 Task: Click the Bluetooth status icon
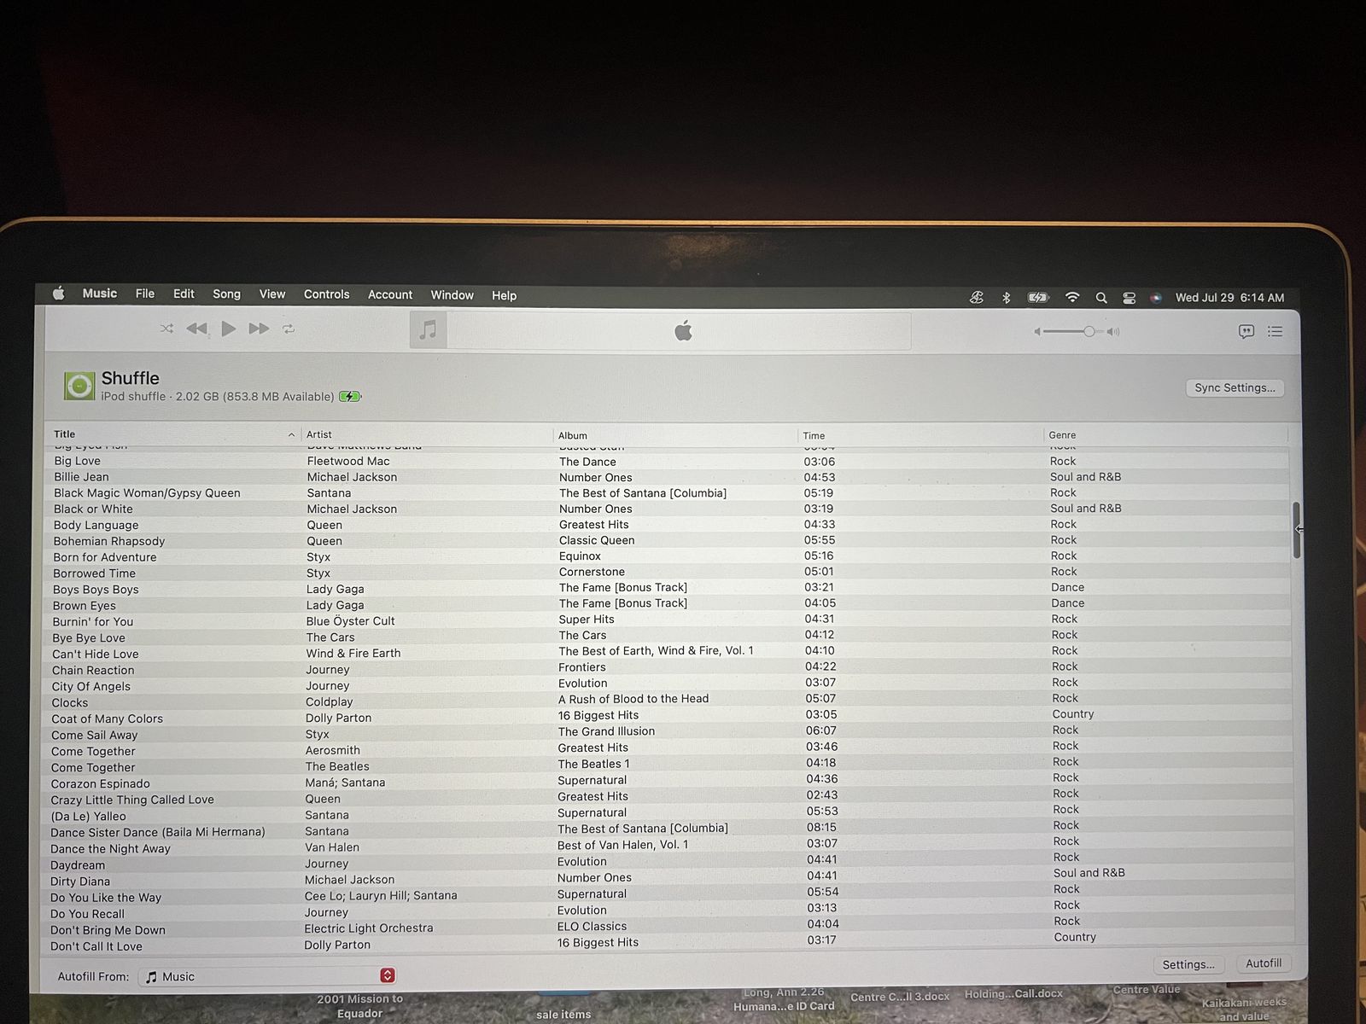1006,298
